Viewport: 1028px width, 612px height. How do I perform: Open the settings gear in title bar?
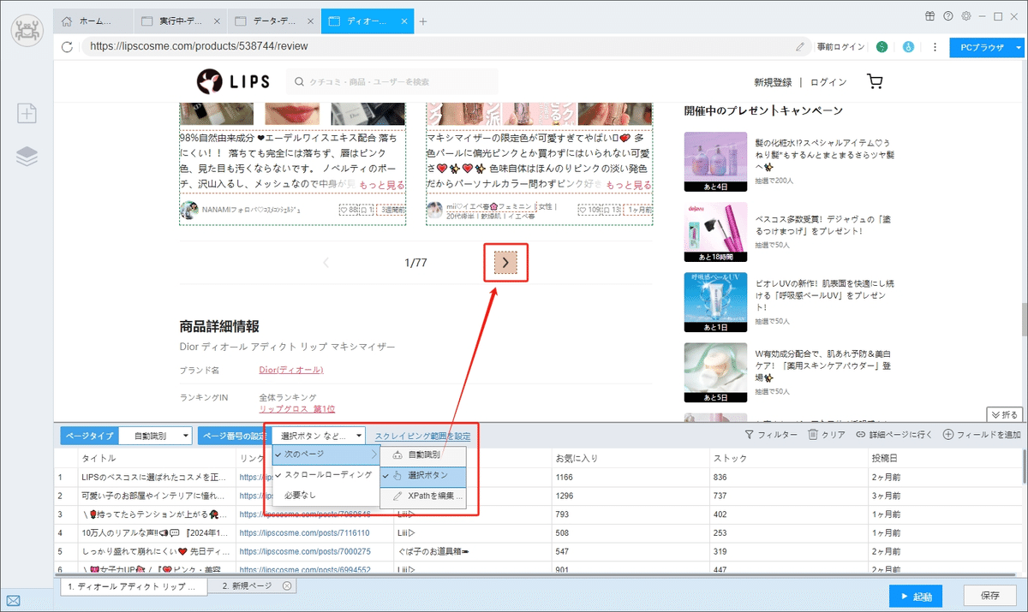(965, 16)
